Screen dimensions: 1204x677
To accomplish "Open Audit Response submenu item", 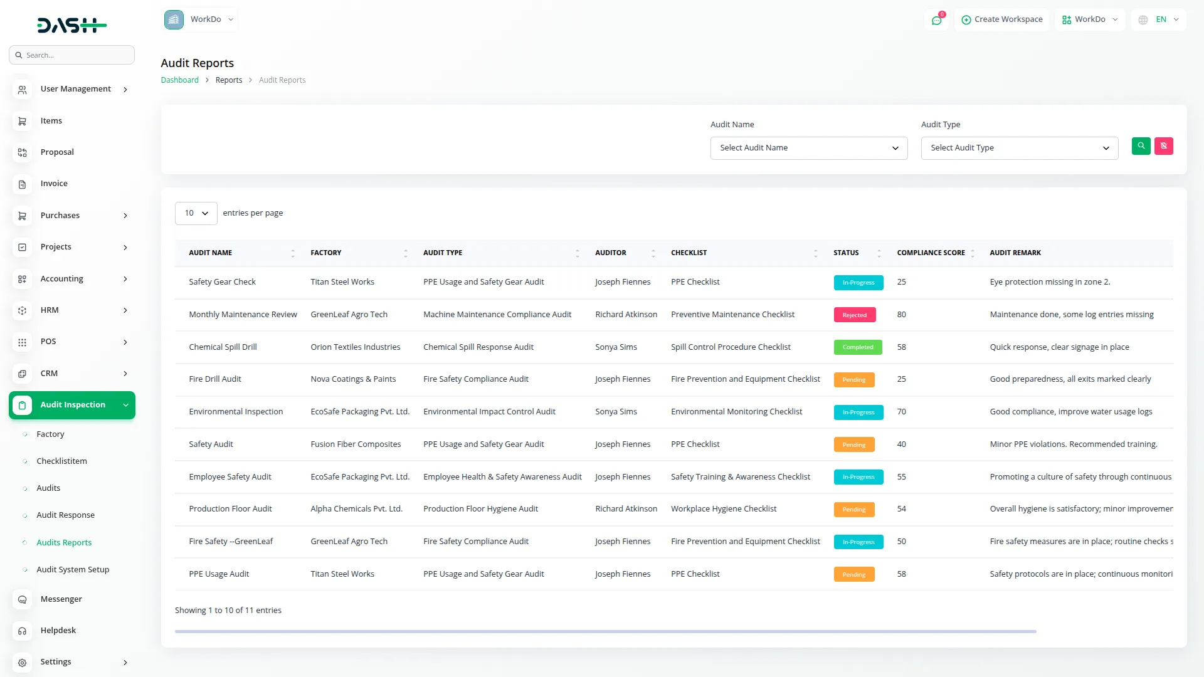I will pos(65,515).
